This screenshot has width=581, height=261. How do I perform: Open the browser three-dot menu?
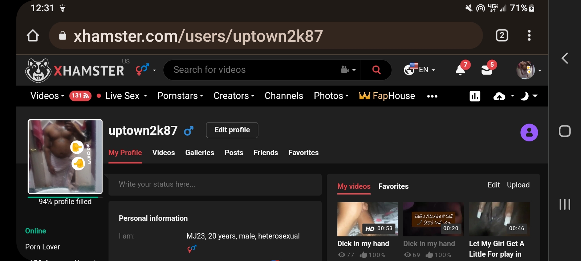[x=529, y=36]
